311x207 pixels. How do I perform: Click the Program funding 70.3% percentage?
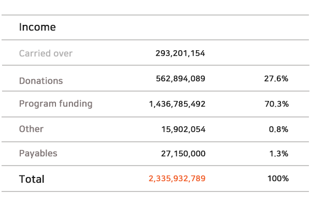[x=276, y=104]
